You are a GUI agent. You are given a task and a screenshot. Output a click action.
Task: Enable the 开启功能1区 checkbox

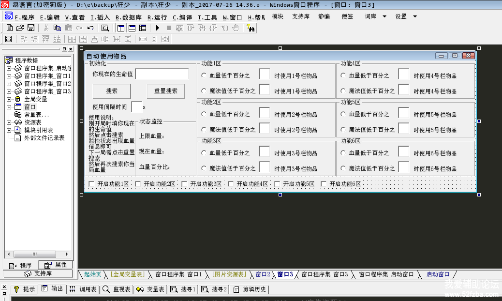click(x=91, y=184)
